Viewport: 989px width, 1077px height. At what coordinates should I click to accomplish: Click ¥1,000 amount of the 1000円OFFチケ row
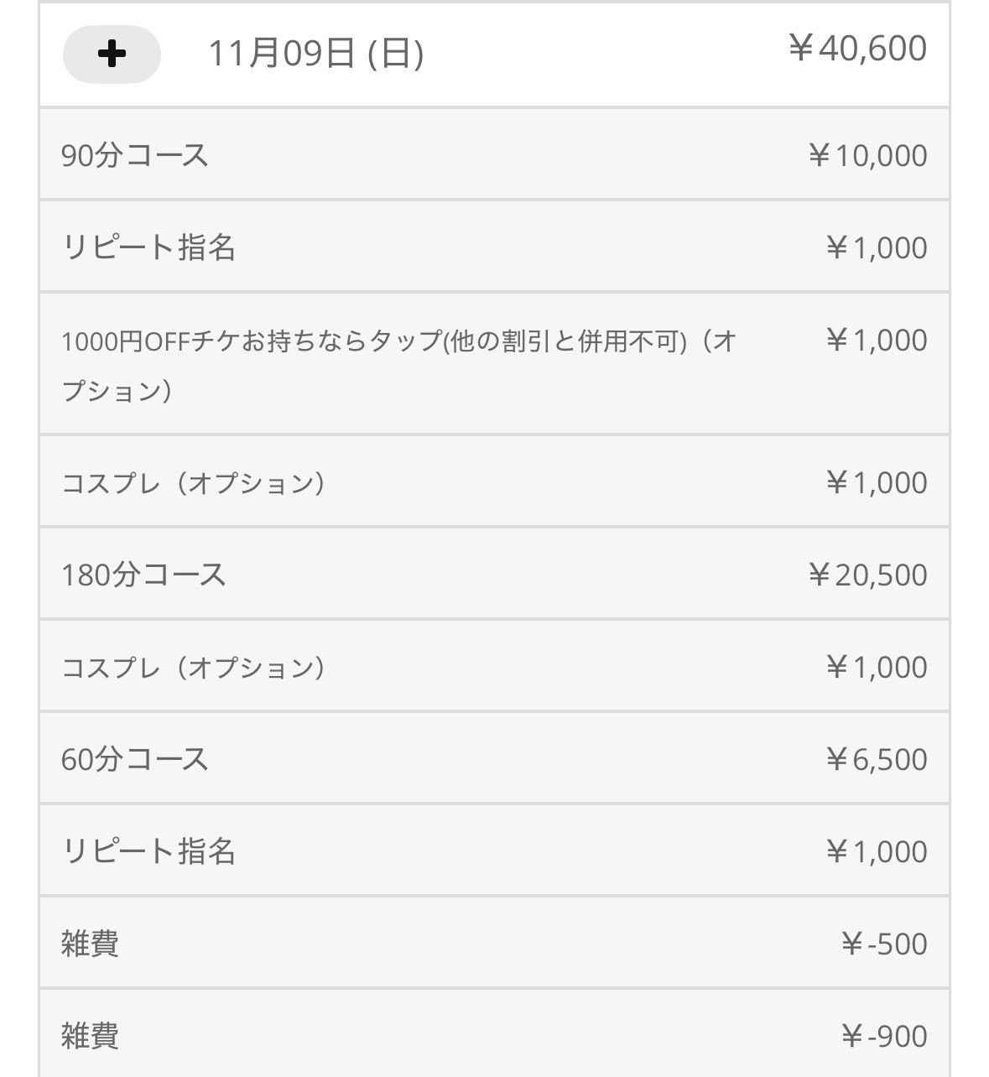coord(876,340)
